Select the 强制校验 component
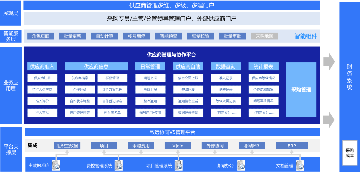Screen dimensions: 360x172 point(200,36)
